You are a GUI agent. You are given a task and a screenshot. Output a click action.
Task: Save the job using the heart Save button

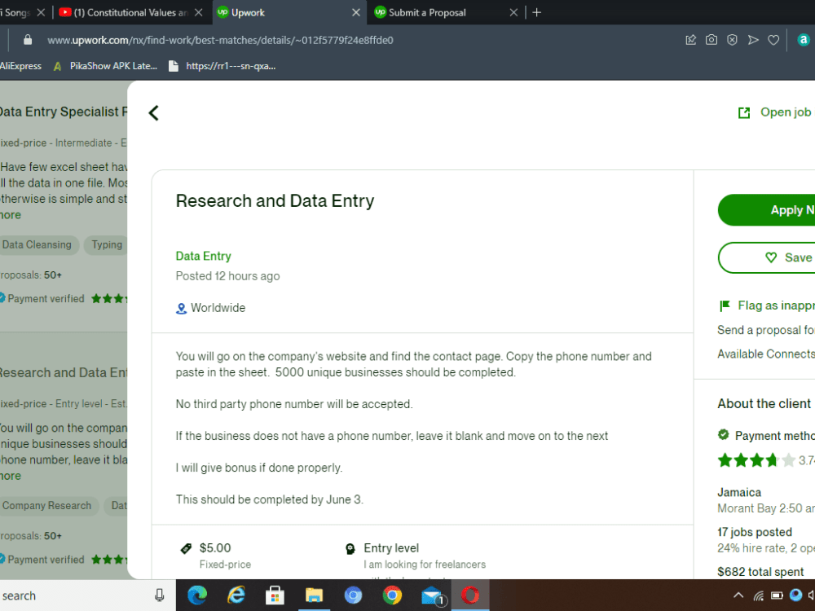tap(782, 257)
